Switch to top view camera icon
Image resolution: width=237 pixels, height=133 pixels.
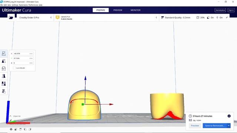(x=20, y=129)
